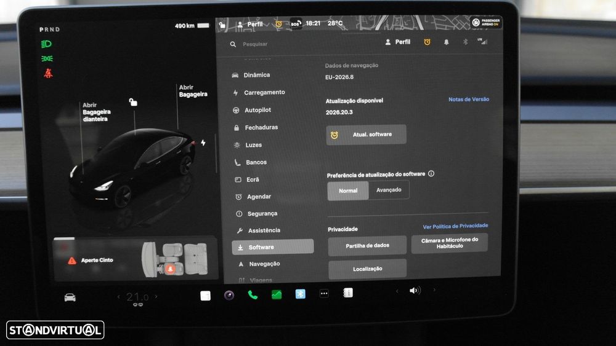Tap the LTE signal strength icon
Viewport: 616px width, 346px height.
[x=482, y=41]
